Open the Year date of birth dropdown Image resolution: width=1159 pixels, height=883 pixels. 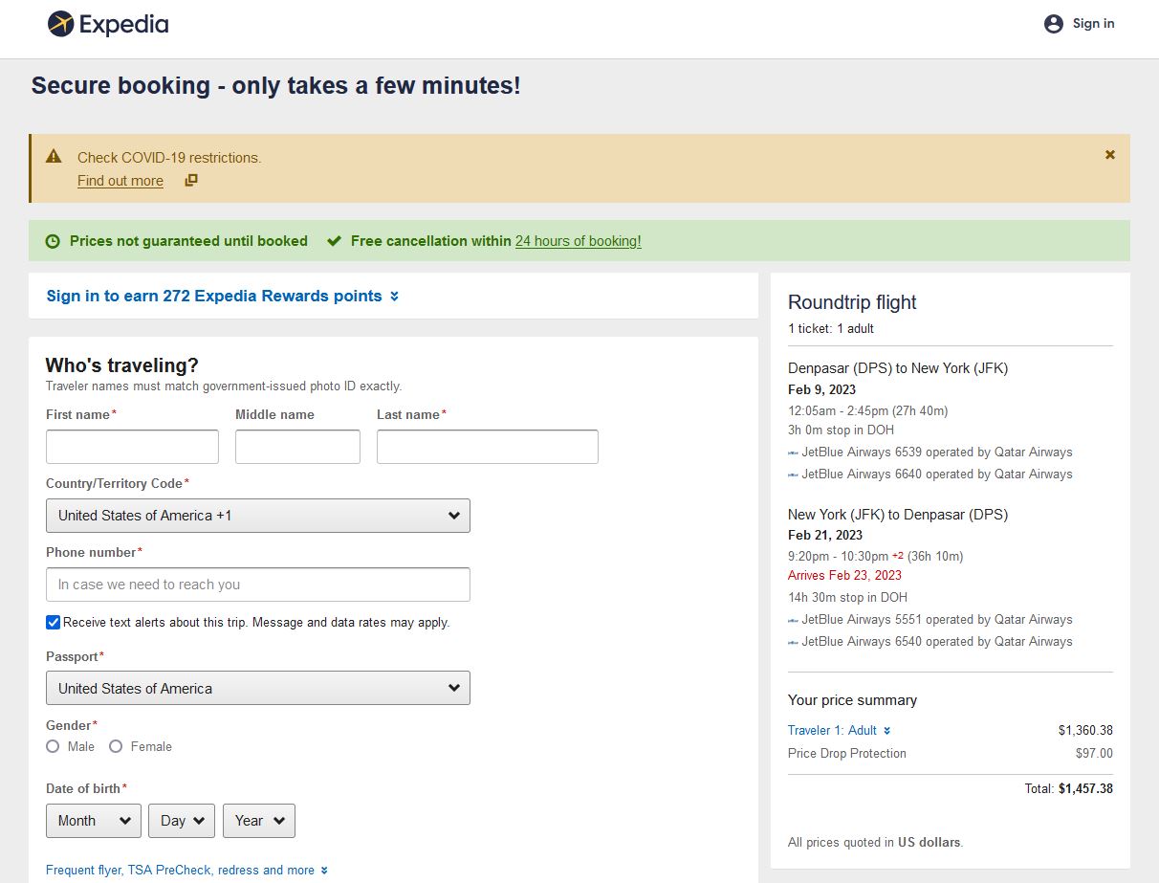tap(259, 821)
